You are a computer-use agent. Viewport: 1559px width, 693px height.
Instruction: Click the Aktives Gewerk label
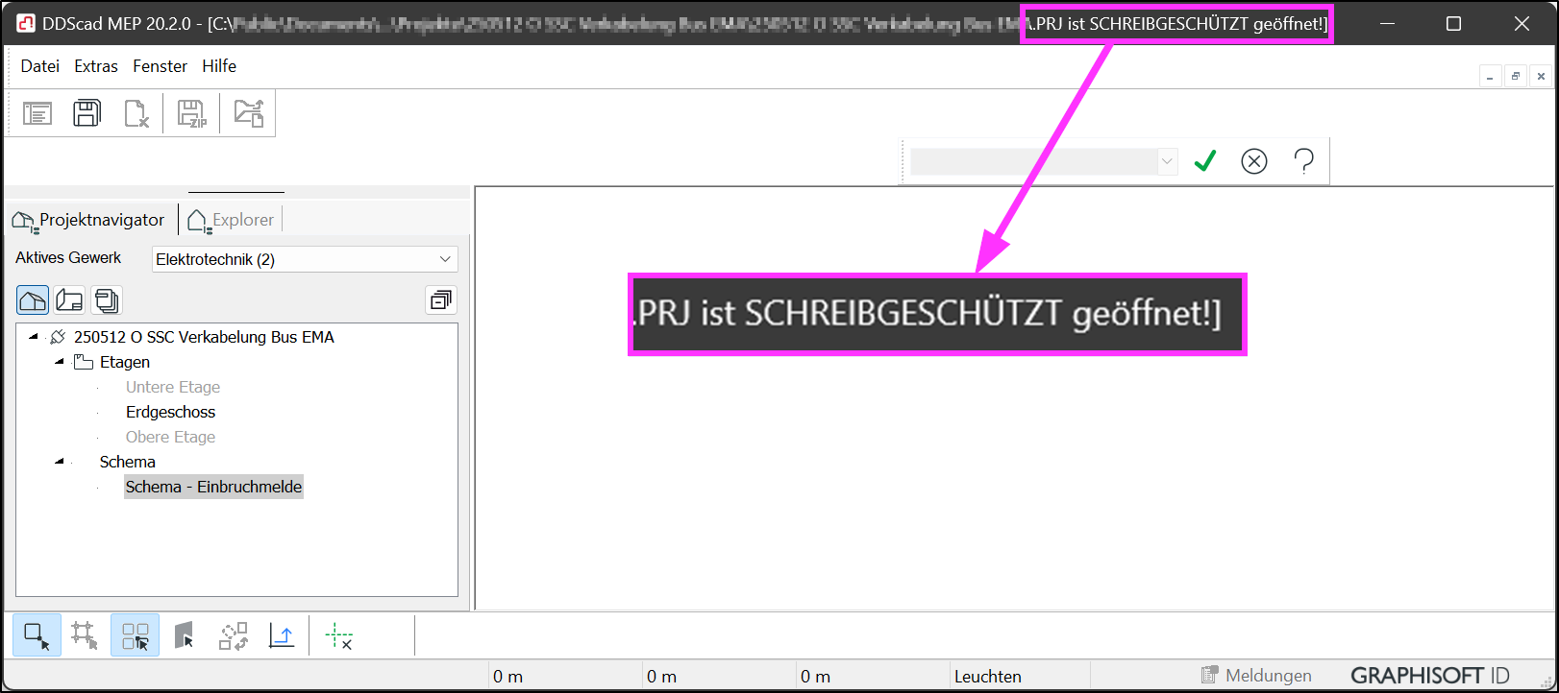[68, 257]
